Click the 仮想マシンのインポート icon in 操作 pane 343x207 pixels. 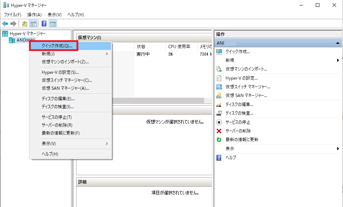click(x=219, y=69)
